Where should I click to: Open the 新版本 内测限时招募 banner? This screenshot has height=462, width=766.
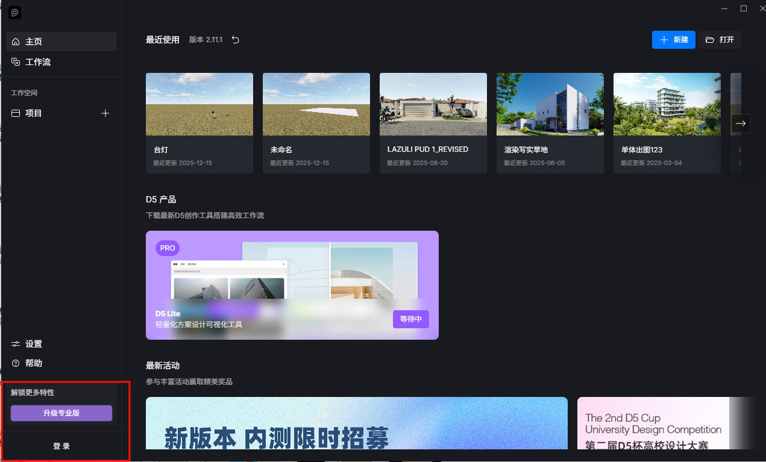coord(357,423)
